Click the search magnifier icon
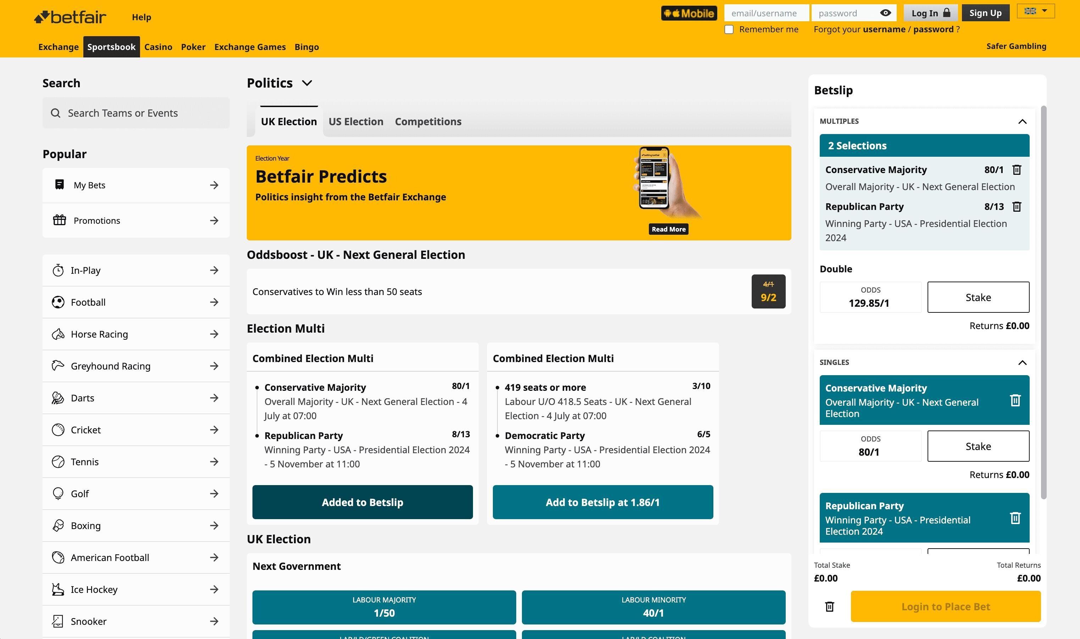The width and height of the screenshot is (1080, 639). [x=56, y=113]
